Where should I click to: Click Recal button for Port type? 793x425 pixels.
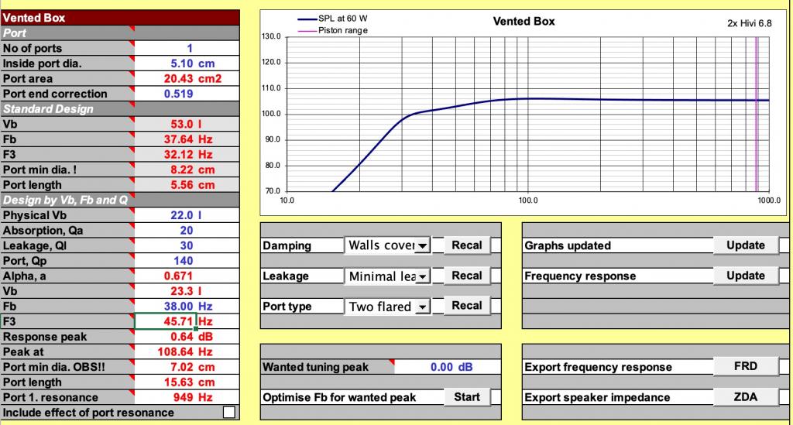466,306
